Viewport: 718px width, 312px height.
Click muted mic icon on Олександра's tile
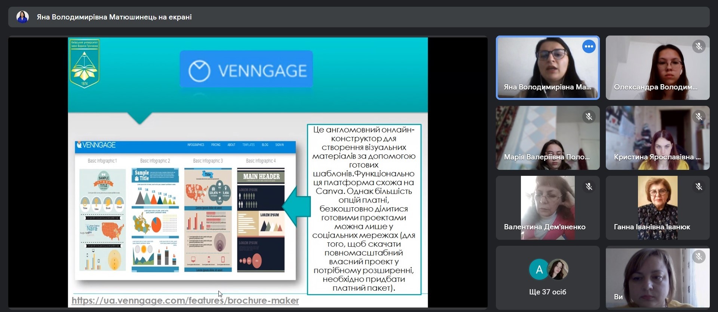pos(699,47)
